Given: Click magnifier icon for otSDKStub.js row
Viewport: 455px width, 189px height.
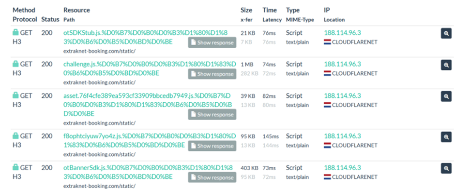Looking at the screenshot, I should 446,34.
